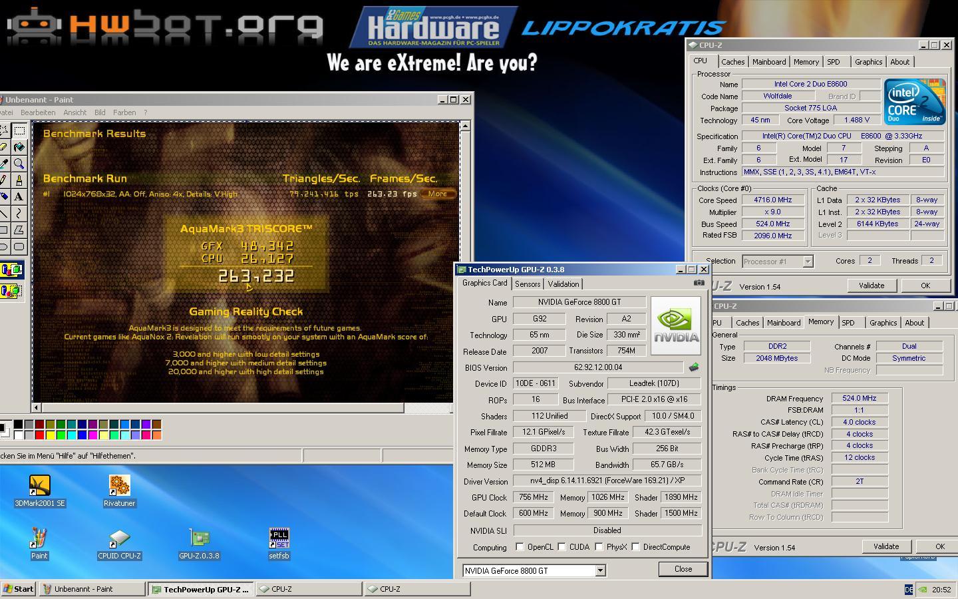Open the CPUID CPU-Z desktop shortcut

pos(120,544)
